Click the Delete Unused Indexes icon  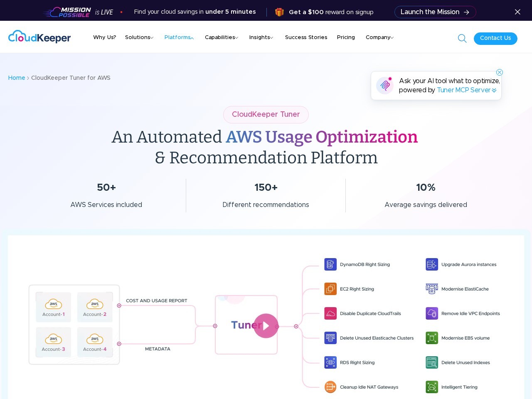[432, 362]
